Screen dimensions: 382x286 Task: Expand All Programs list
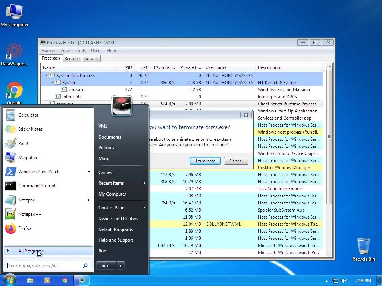point(48,251)
